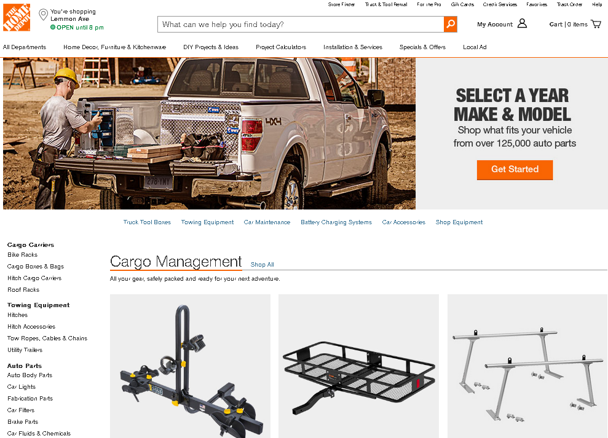This screenshot has width=608, height=438.
Task: Open the truck ladder rack product image
Action: [527, 366]
